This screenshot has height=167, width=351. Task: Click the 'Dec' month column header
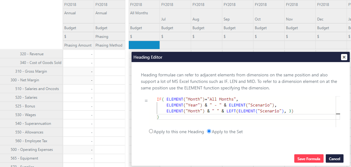[x=320, y=19]
